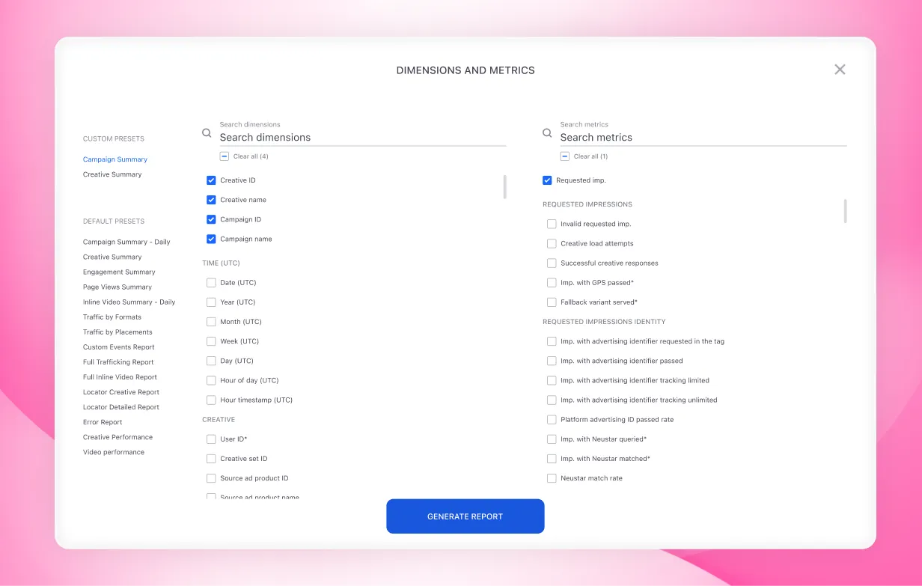Image resolution: width=922 pixels, height=586 pixels.
Task: Select the Engagement Summary default preset
Action: (119, 272)
